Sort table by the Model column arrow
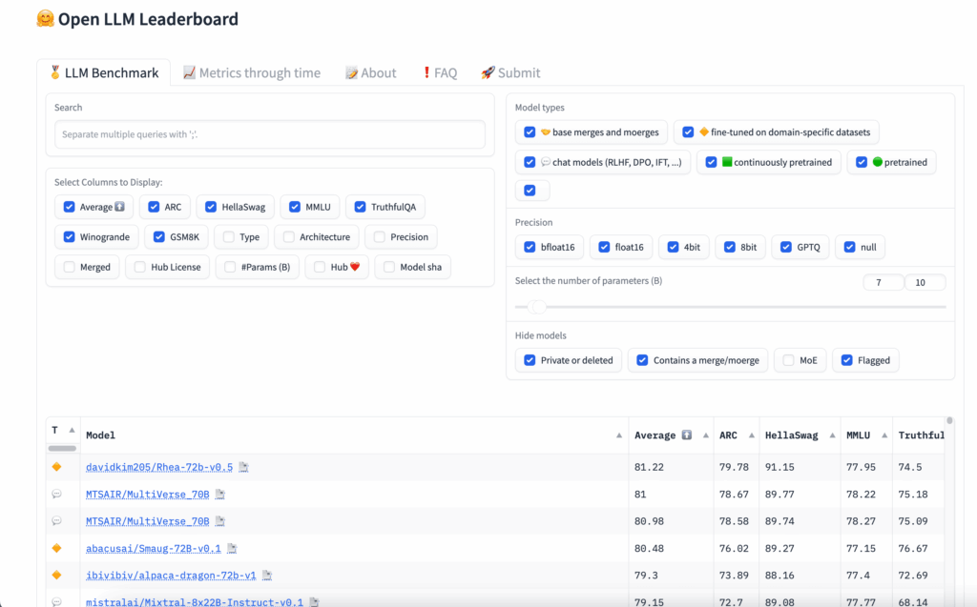 (619, 435)
